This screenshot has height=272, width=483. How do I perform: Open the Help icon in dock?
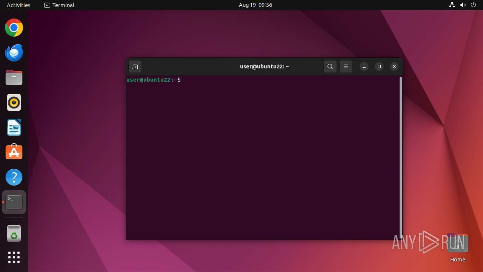[x=14, y=177]
